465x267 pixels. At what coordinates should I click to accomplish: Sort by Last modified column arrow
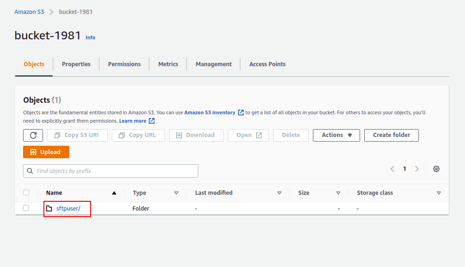[279, 193]
